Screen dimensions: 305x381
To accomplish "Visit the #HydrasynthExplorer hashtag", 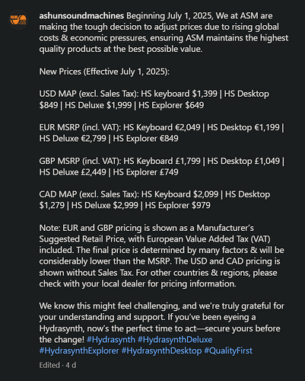I will 79,351.
